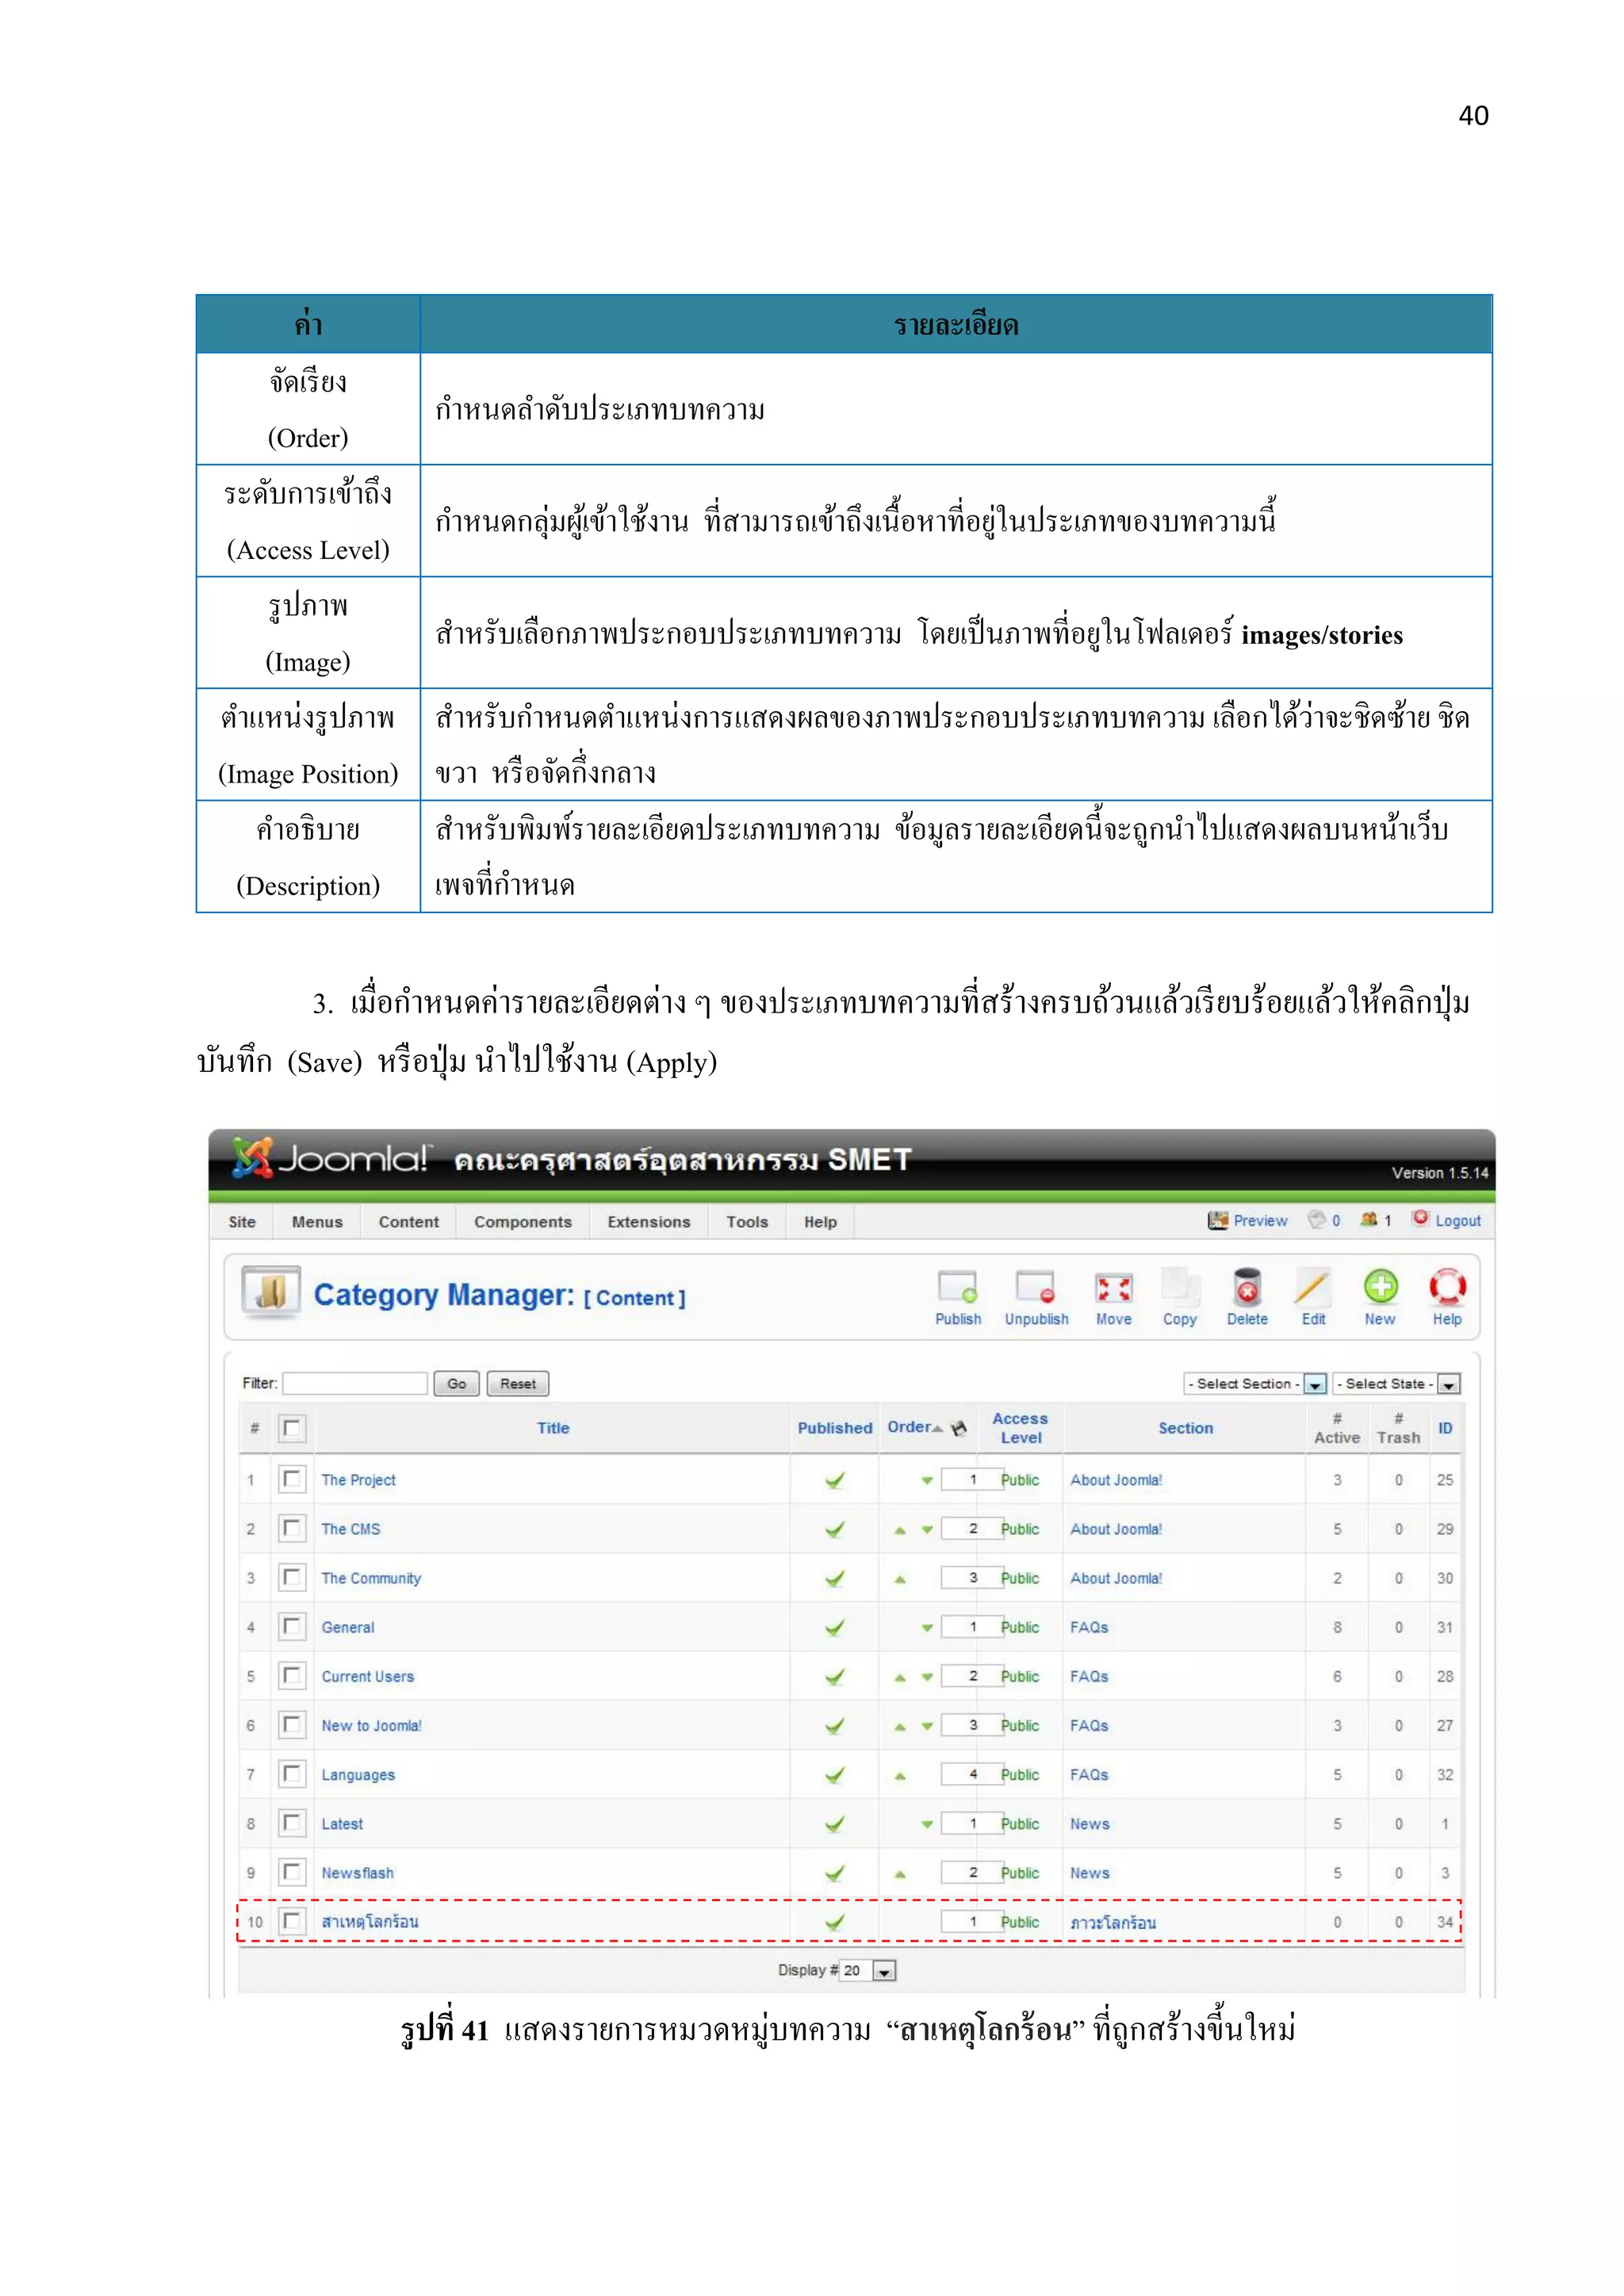Viewport: 1624px width, 2296px height.
Task: Sort by the Section column header
Action: 1185,1428
